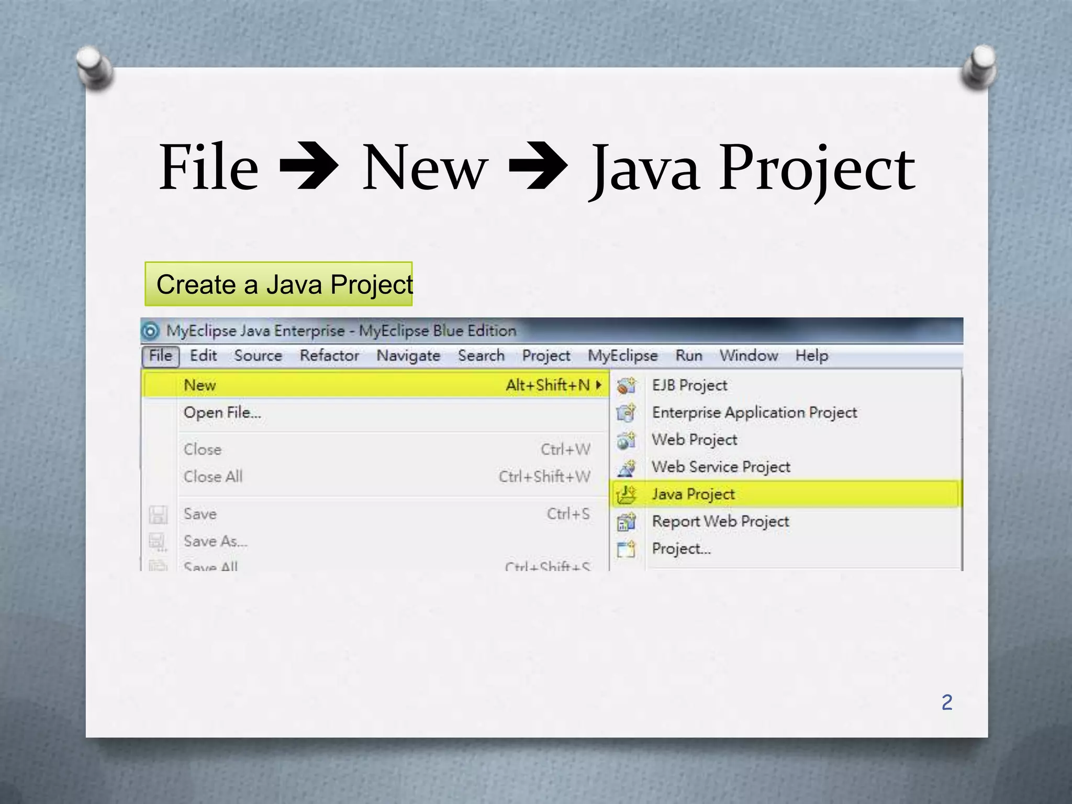Viewport: 1072px width, 804px height.
Task: Open the File menu
Action: 161,356
